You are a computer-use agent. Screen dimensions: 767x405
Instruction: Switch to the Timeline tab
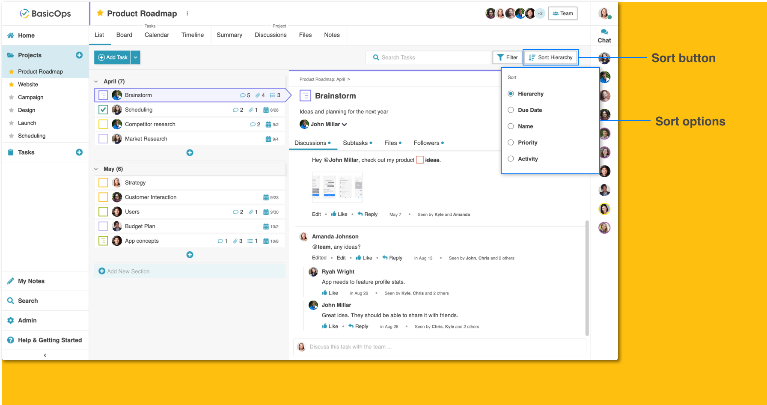click(x=193, y=35)
